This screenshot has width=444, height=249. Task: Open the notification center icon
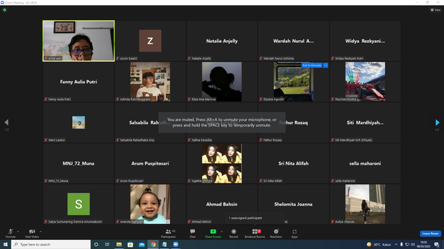click(436, 244)
